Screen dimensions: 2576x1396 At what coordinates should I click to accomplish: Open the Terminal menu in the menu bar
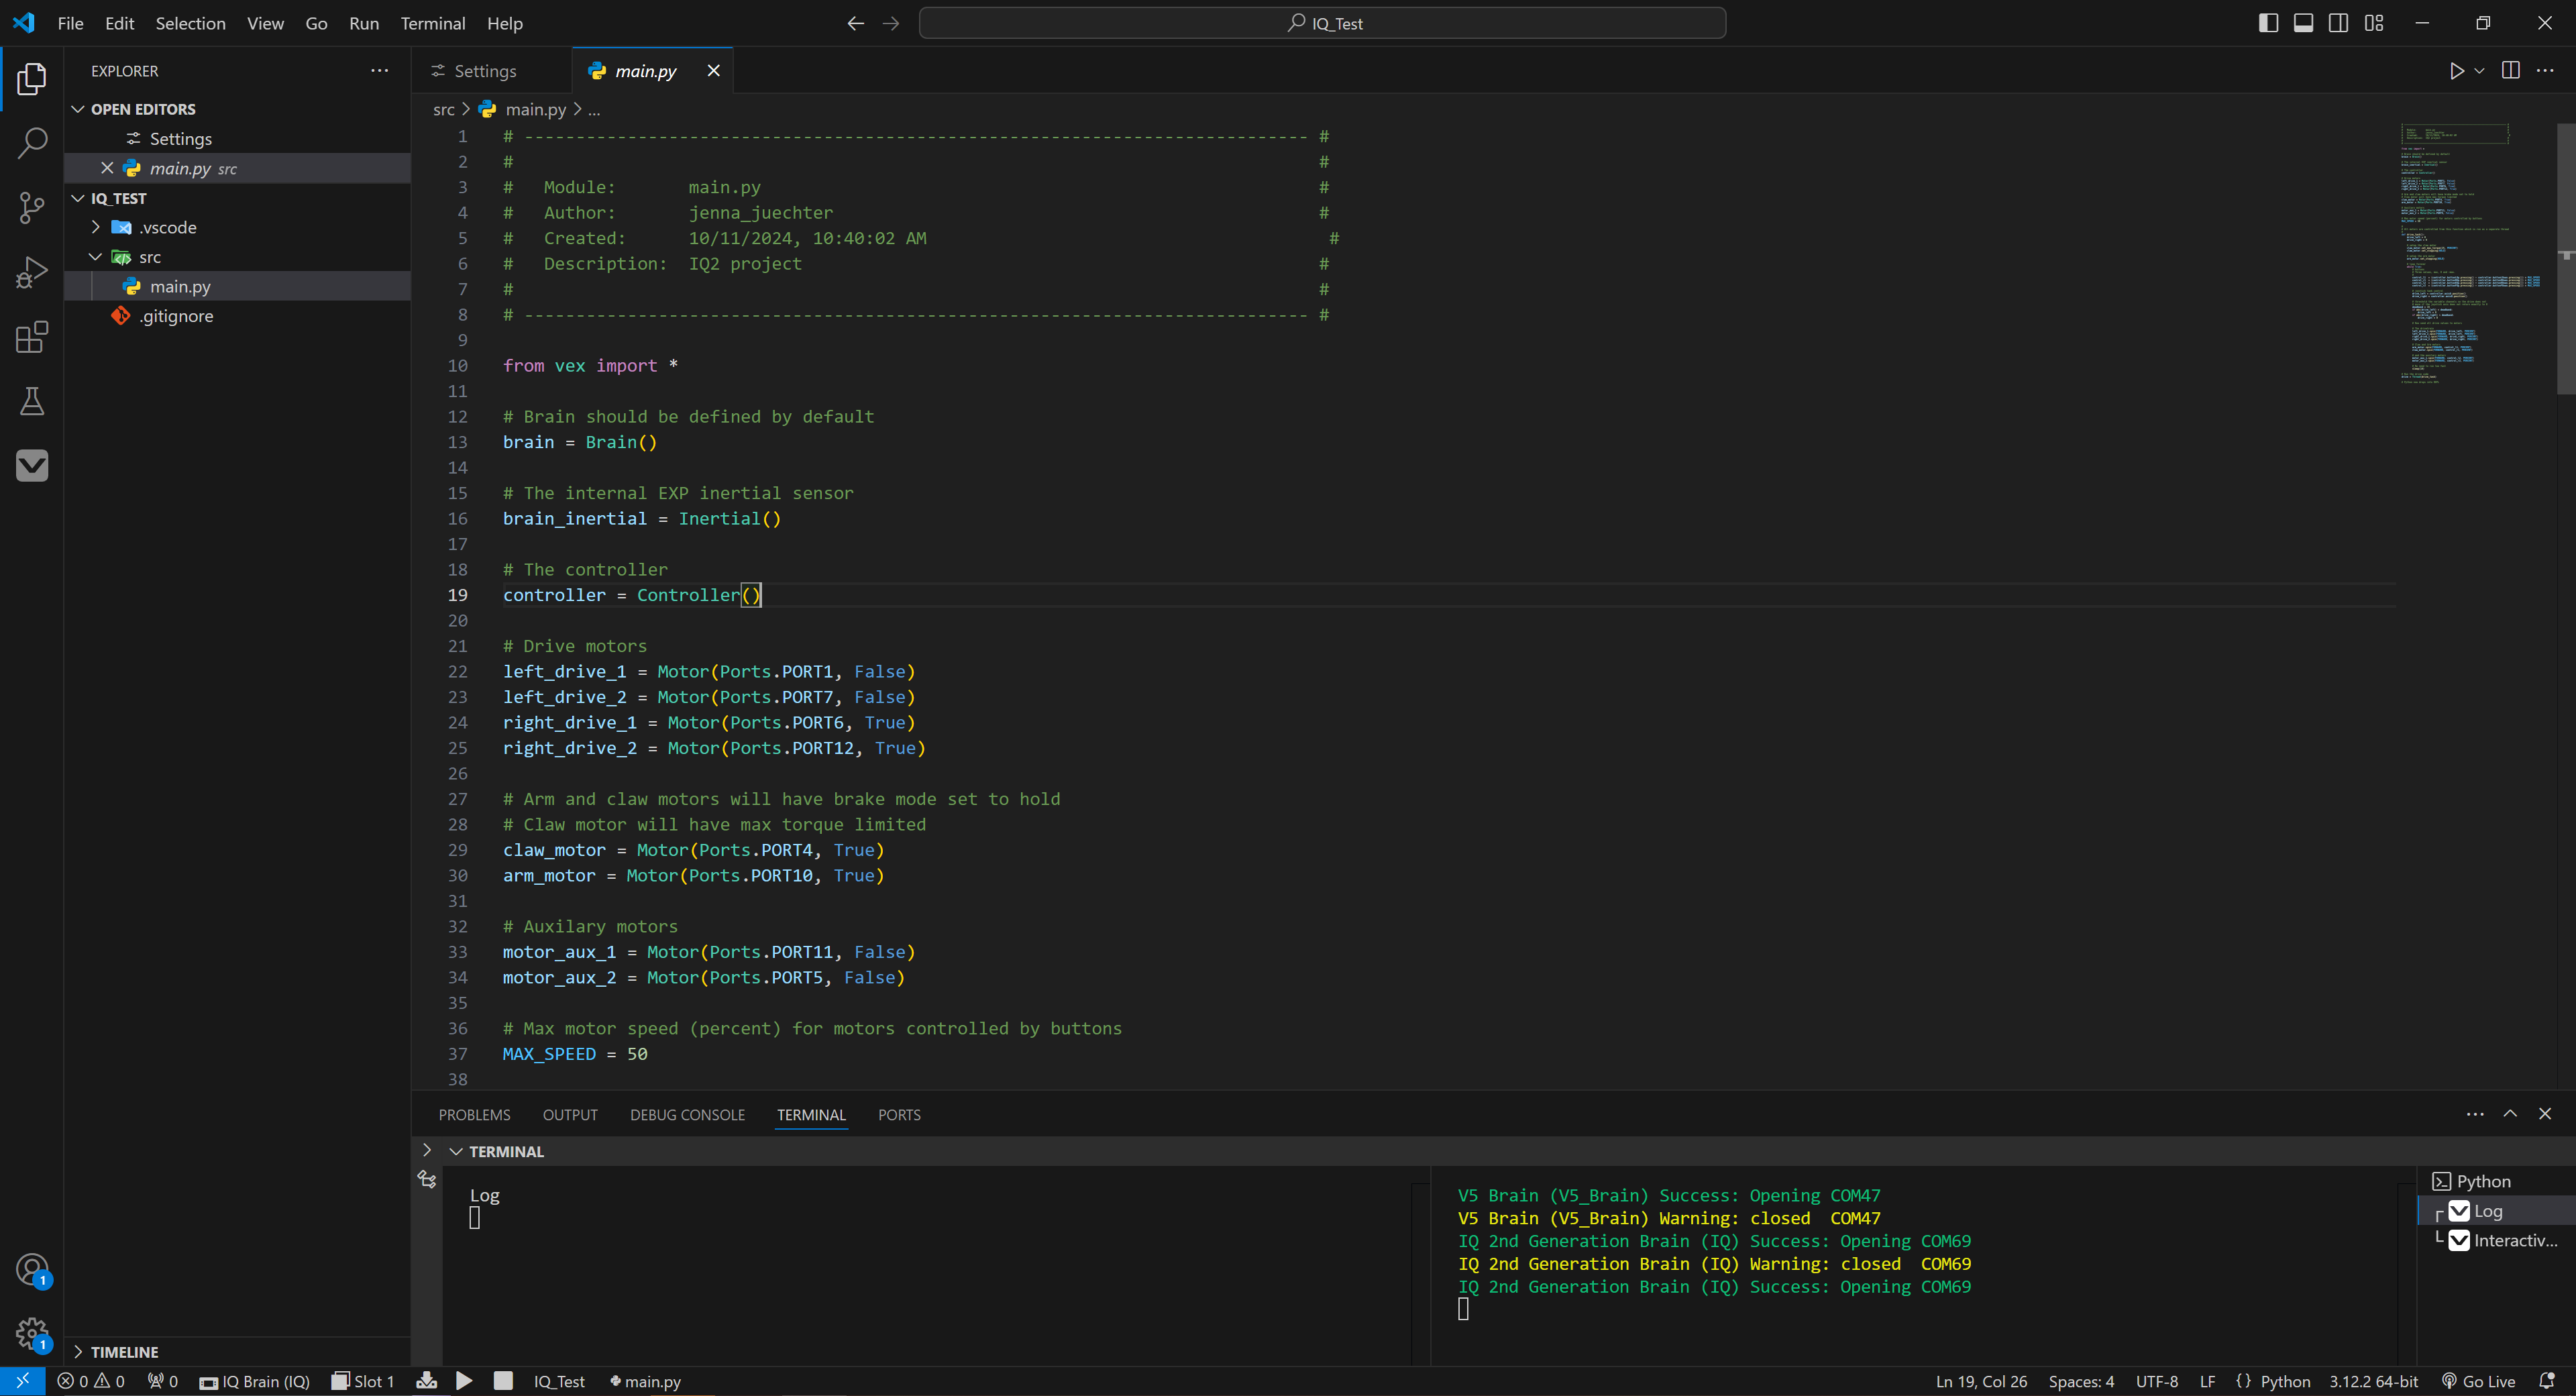point(432,23)
